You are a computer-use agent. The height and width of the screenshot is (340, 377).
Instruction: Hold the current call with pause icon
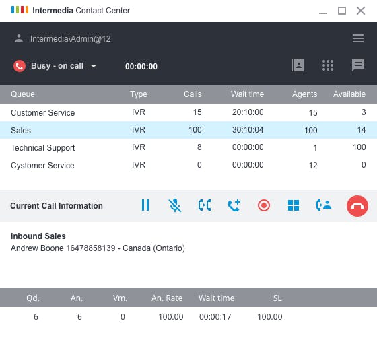145,205
